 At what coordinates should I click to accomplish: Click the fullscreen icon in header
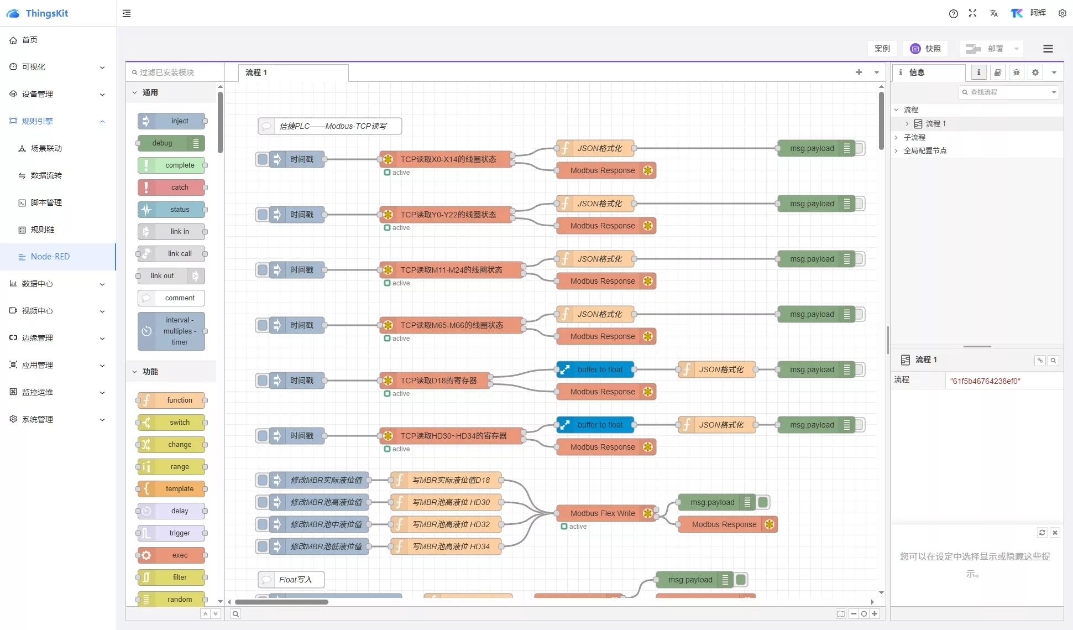click(972, 13)
